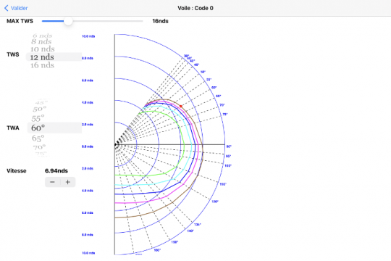Click the selected 60° TWA row
The height and width of the screenshot is (261, 391).
pyautogui.click(x=54, y=128)
